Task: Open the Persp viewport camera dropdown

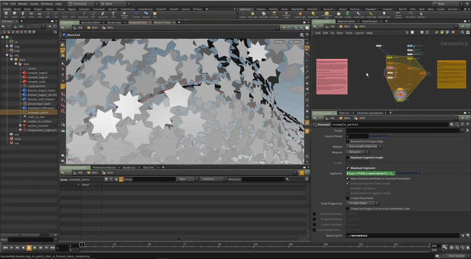Action: [x=280, y=42]
